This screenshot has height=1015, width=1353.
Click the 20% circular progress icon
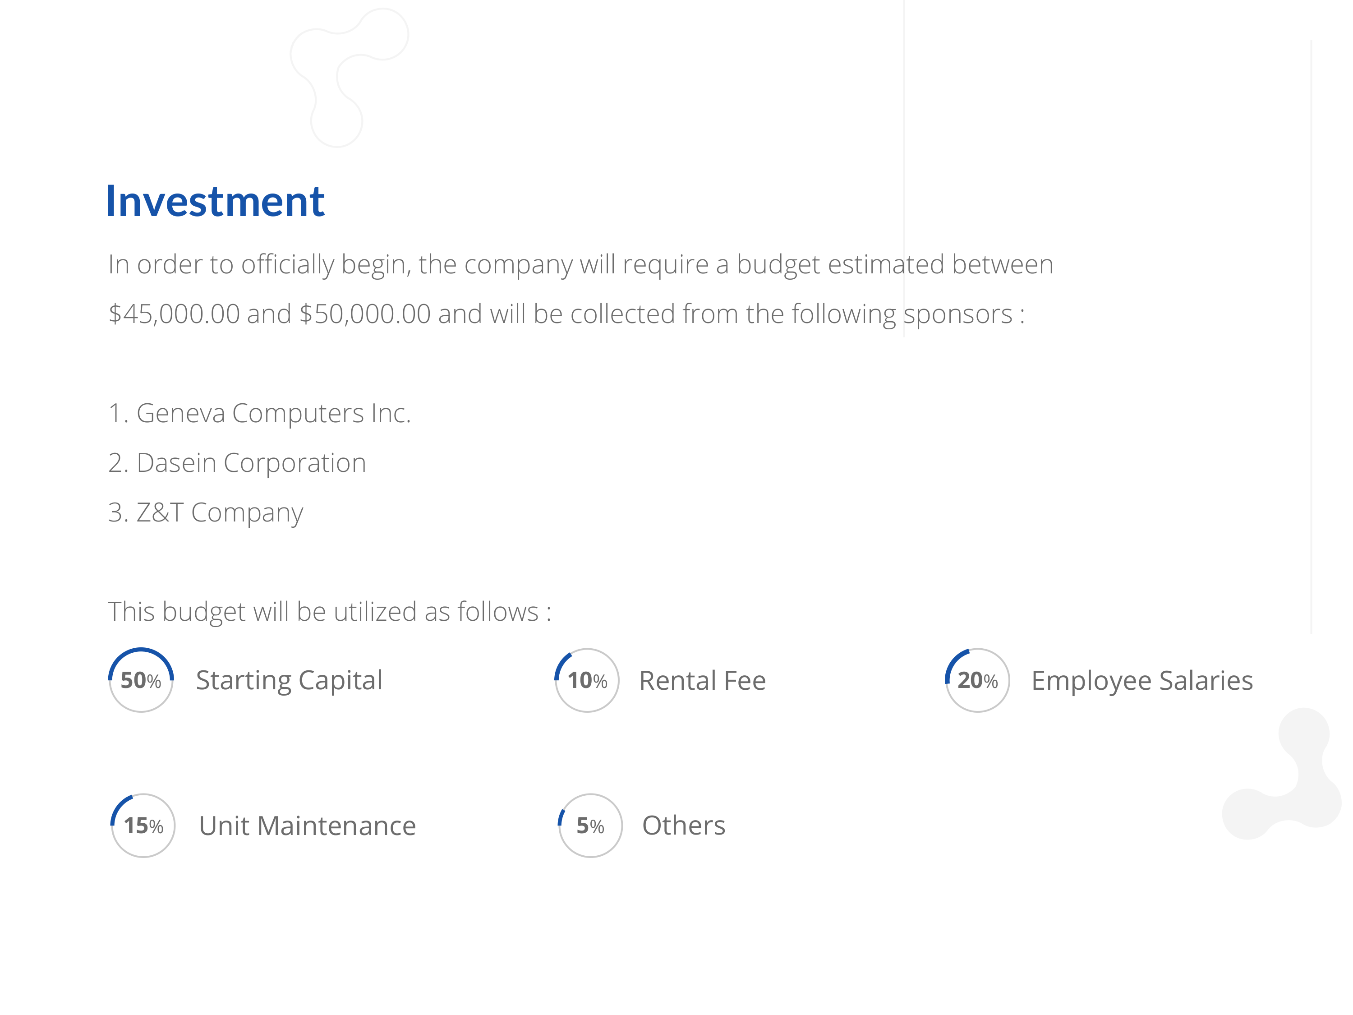coord(977,680)
